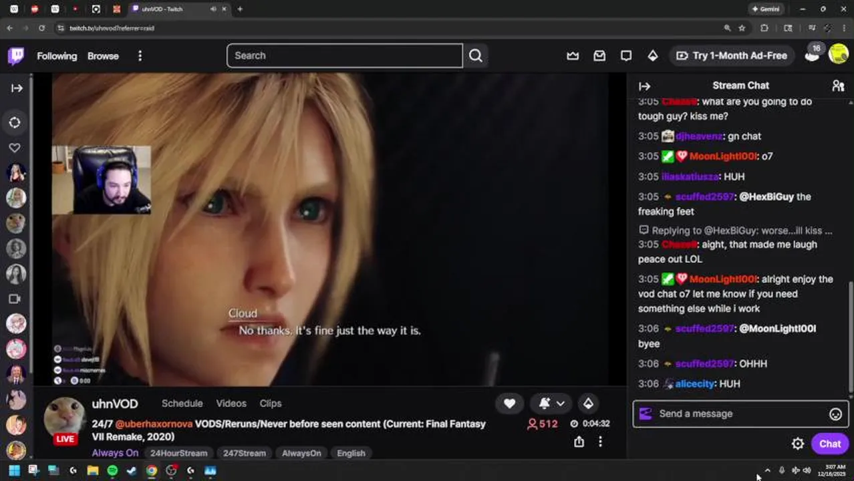Open the stream options three-dot menu

(x=600, y=442)
